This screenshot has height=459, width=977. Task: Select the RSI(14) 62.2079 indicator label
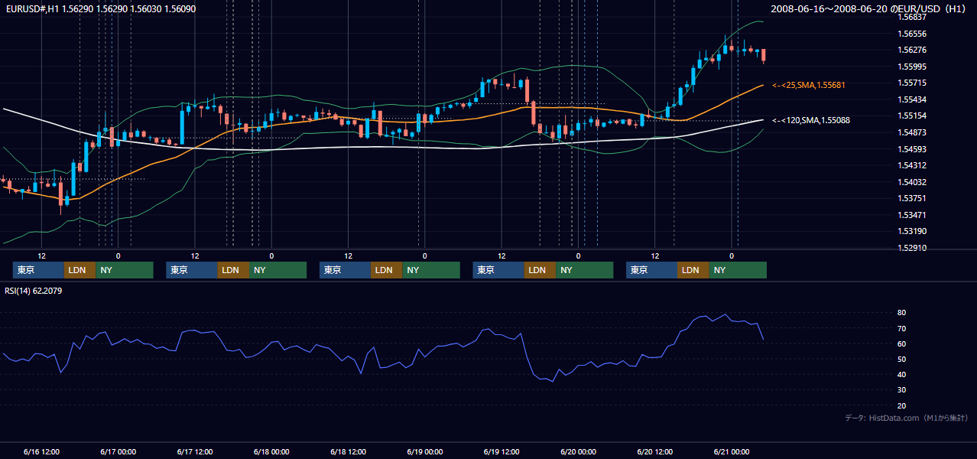coord(34,291)
